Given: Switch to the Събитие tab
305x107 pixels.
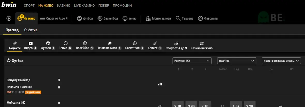Looking at the screenshot, I should [31, 30].
